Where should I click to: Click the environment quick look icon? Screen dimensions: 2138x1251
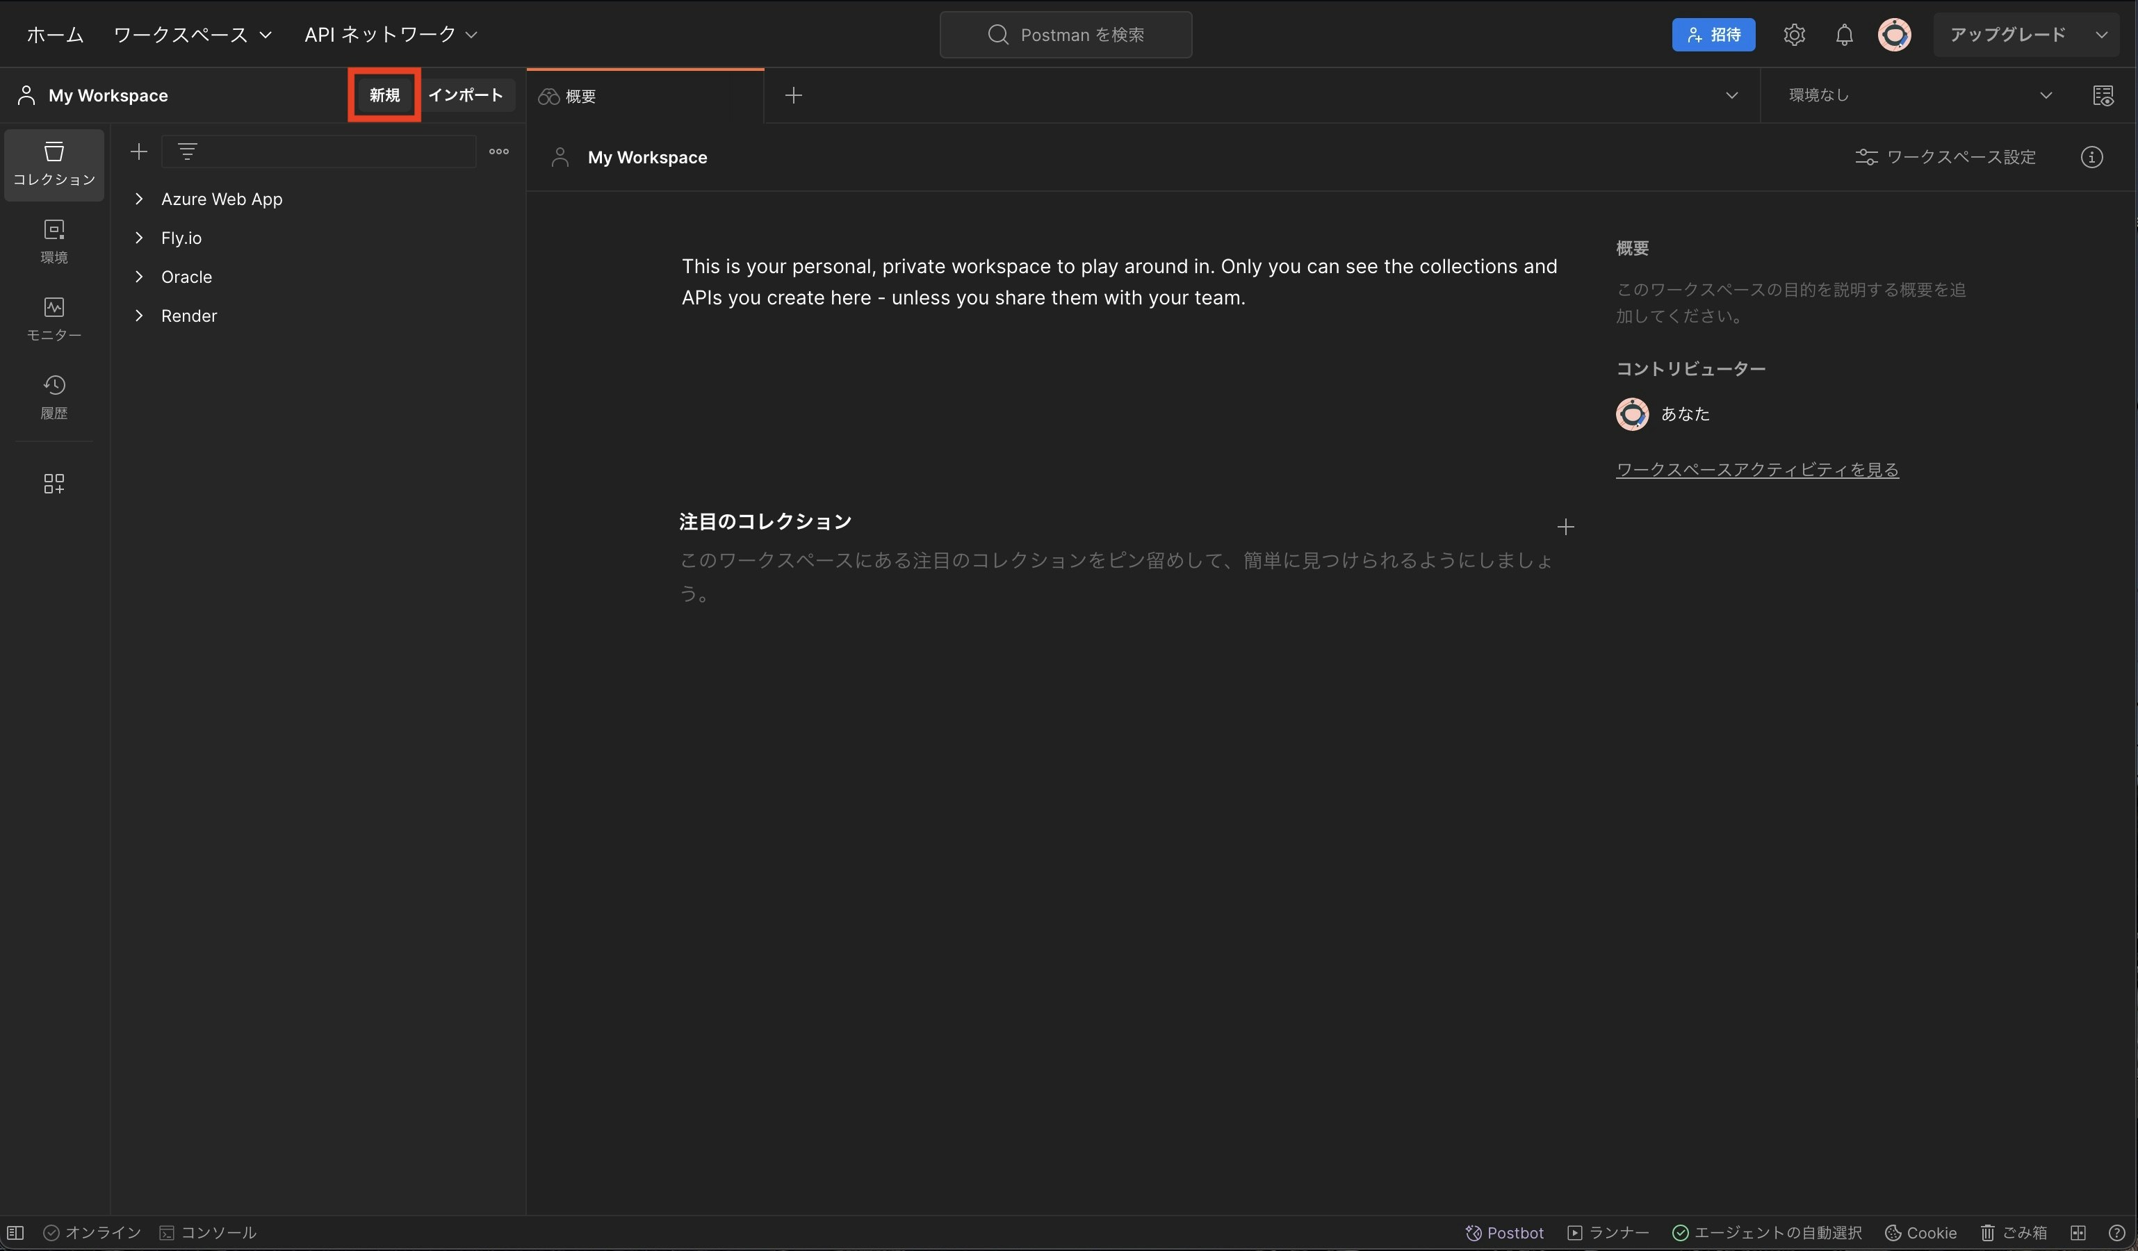[x=2103, y=95]
